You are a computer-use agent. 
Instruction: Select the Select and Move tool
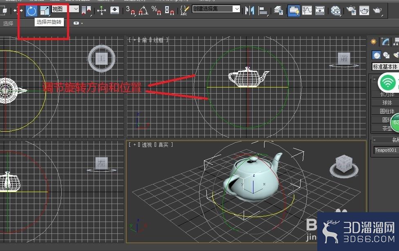tap(18, 11)
